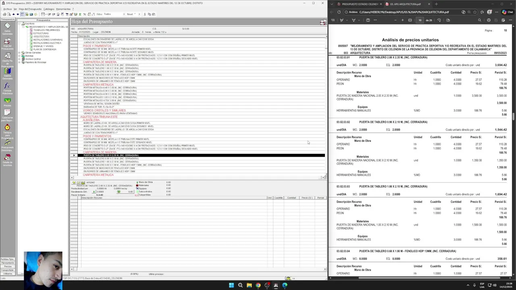
Task: Add PDF page to favorites star icon
Action: coord(475,12)
